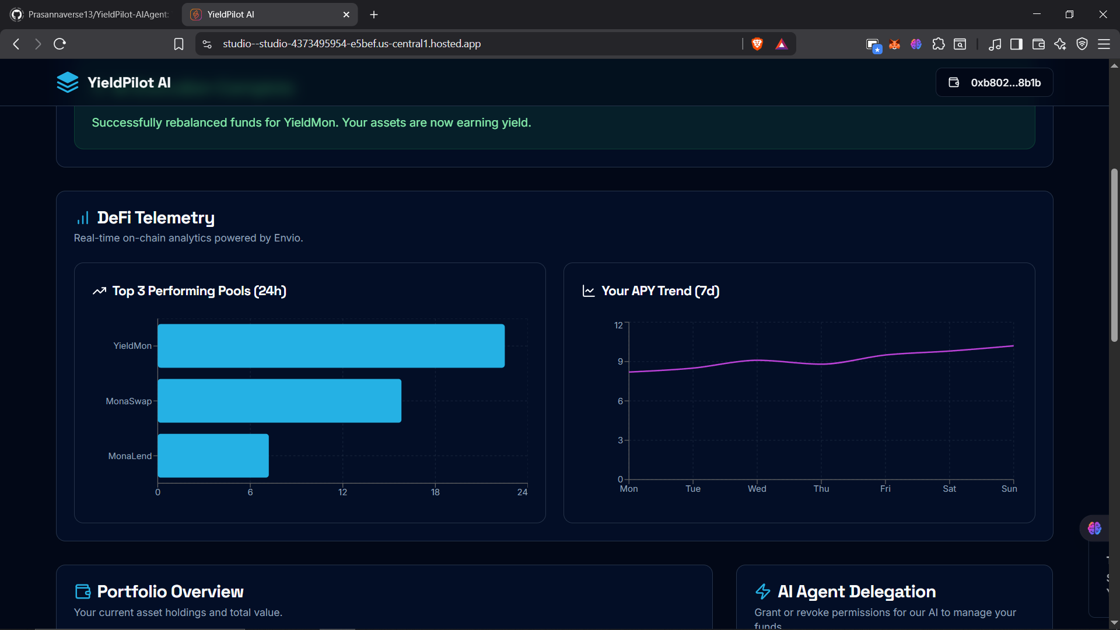Open the Brave Wallet icon in toolbar

click(1038, 44)
